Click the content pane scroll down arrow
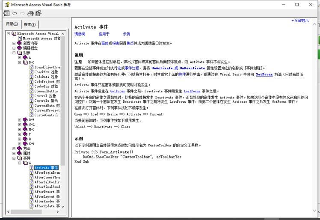 314,211
